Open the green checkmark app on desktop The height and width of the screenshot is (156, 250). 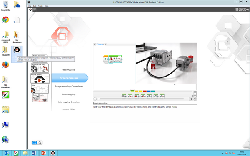pyautogui.click(x=5, y=95)
